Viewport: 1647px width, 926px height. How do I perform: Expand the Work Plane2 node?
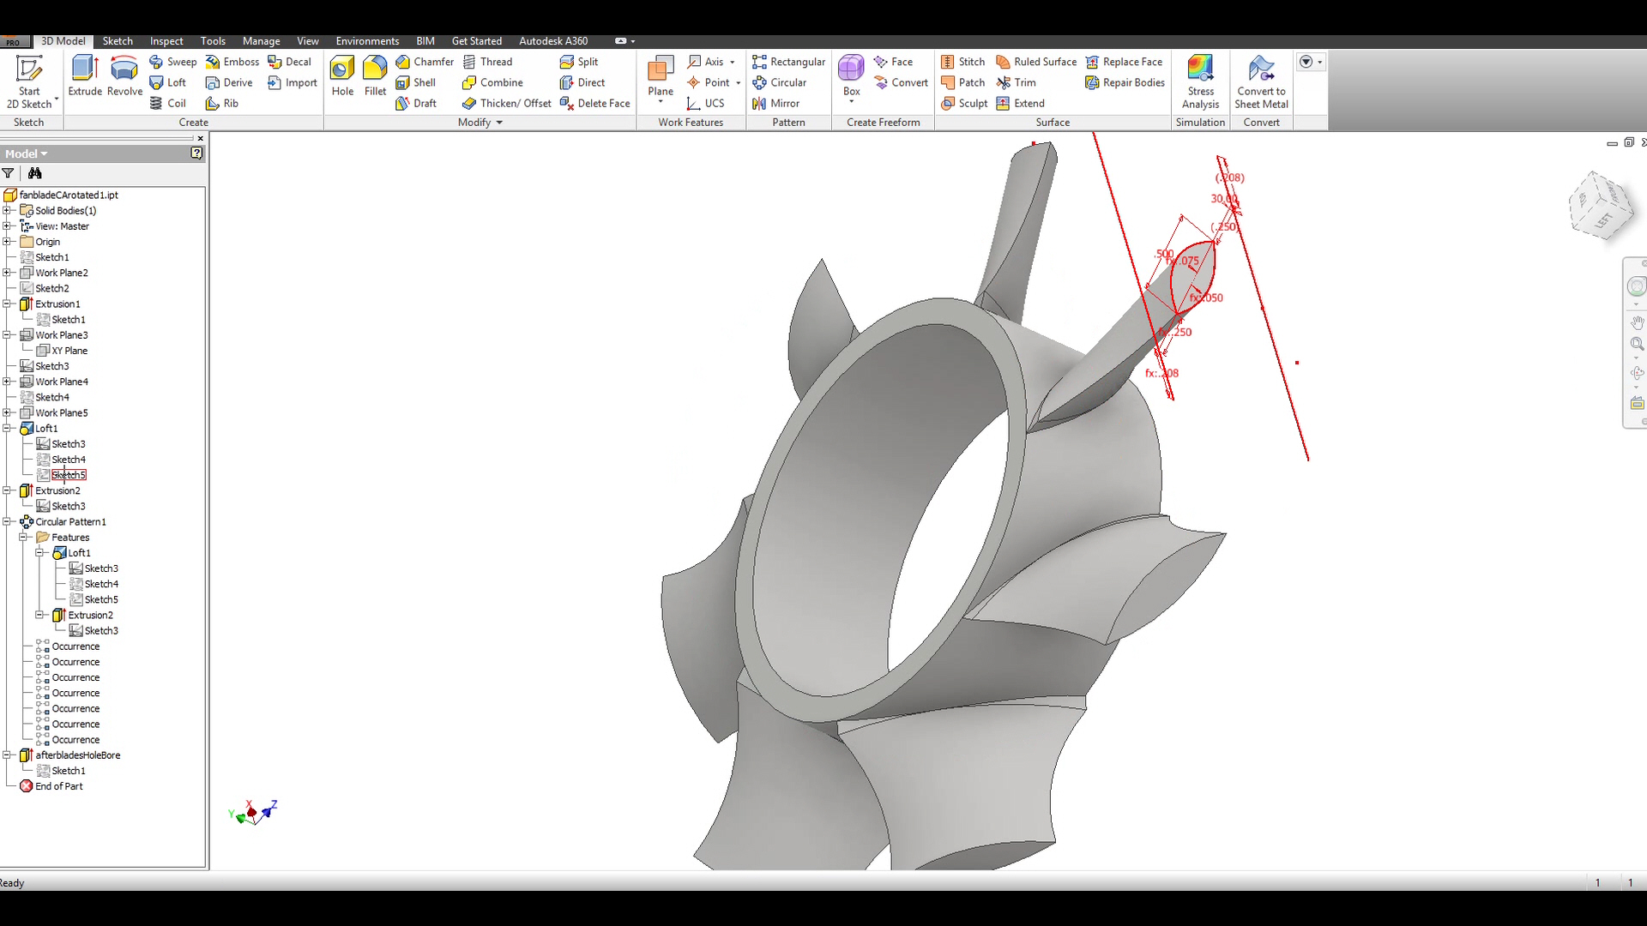click(x=7, y=273)
